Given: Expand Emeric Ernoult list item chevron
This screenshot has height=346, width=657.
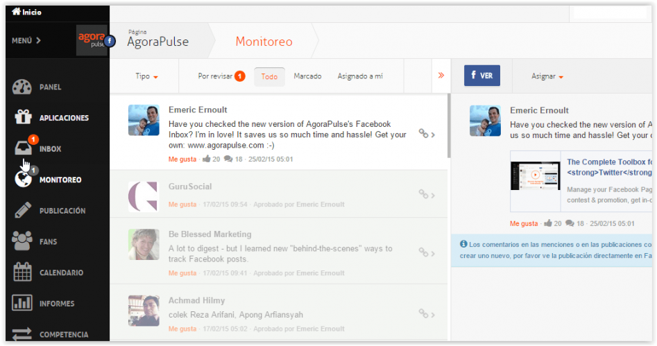Looking at the screenshot, I should click(433, 135).
